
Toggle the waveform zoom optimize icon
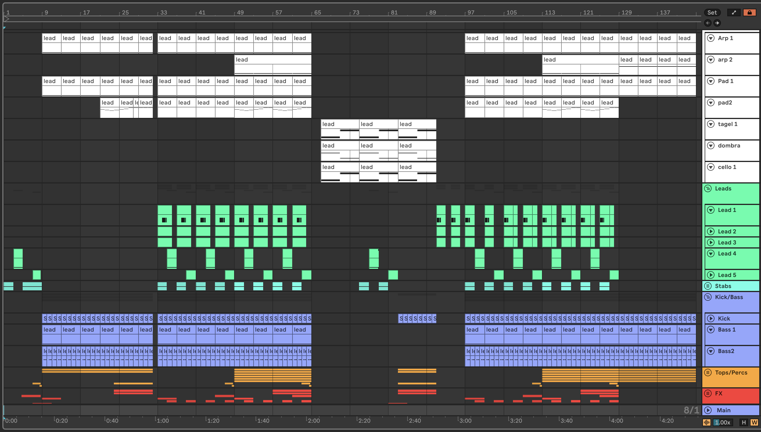707,422
